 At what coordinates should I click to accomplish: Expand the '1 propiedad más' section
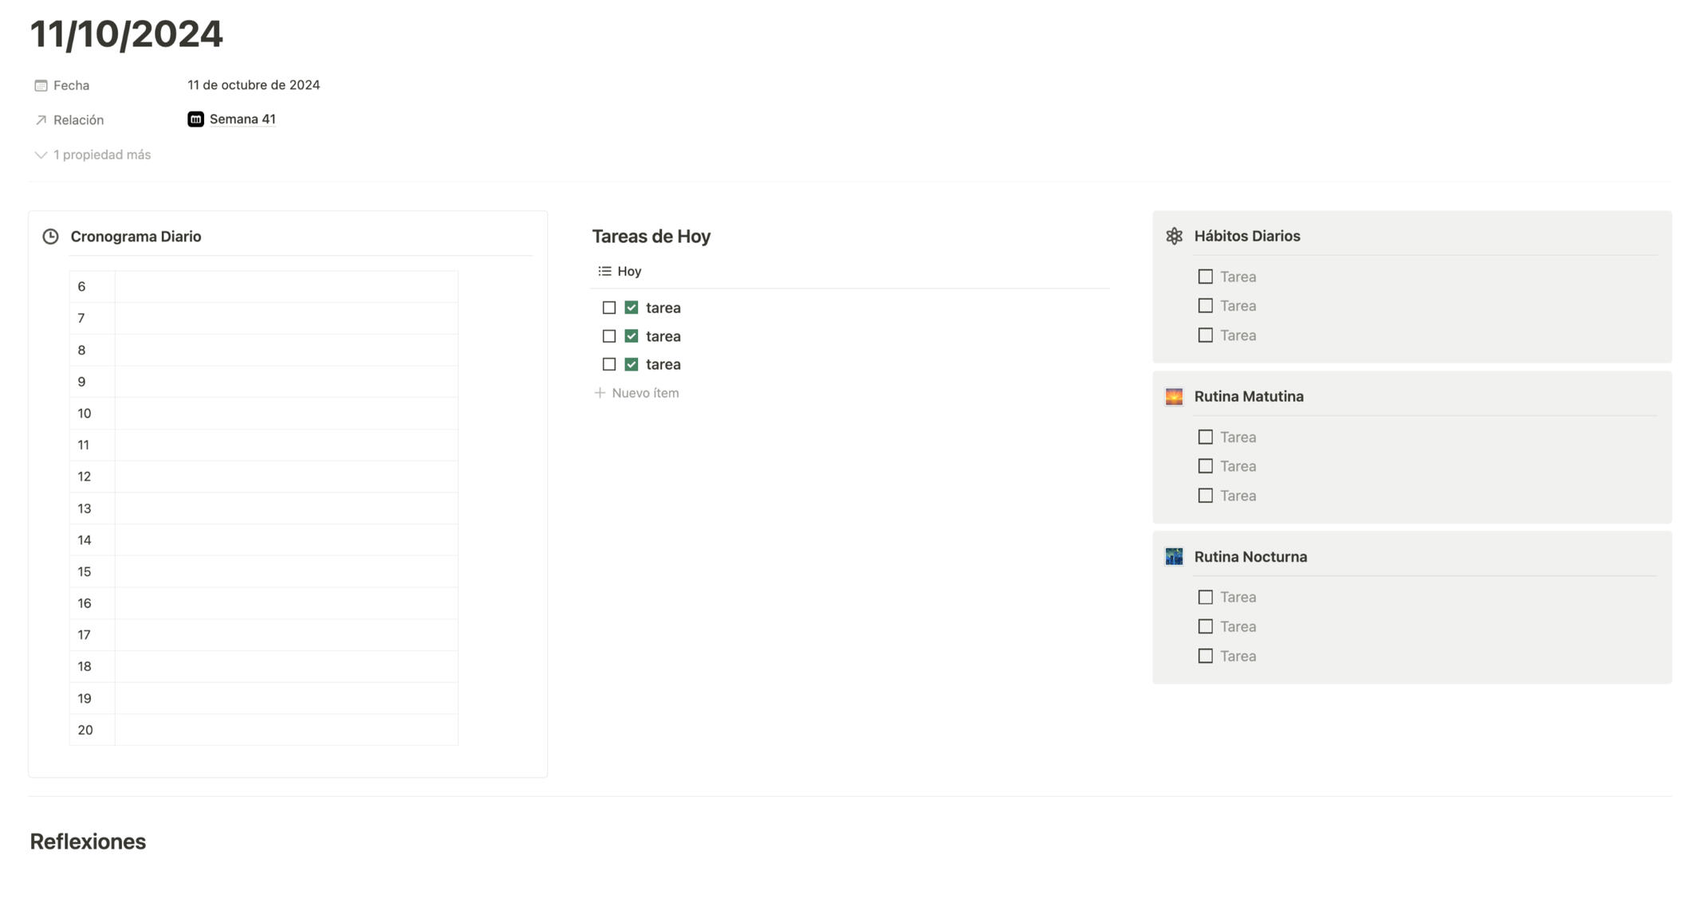[x=92, y=155]
